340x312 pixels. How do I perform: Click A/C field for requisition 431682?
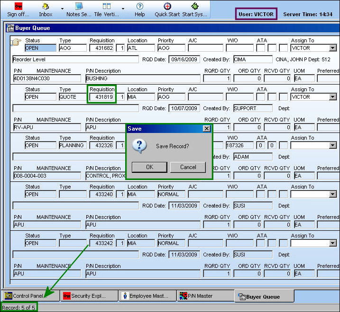pyautogui.click(x=205, y=48)
